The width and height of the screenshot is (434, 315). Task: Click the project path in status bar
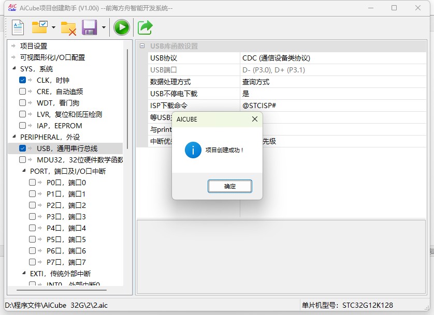click(x=56, y=305)
